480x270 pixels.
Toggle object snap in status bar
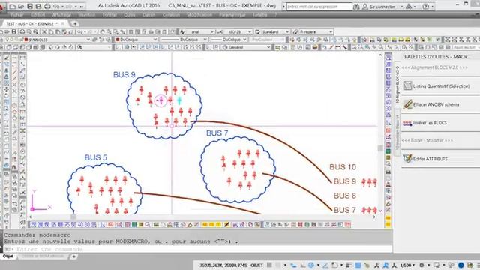tap(334, 265)
